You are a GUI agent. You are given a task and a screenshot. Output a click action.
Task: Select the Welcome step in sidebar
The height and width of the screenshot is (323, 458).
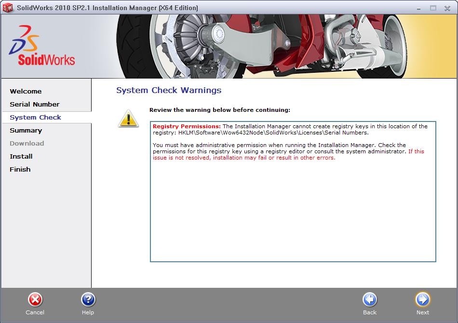coord(26,92)
